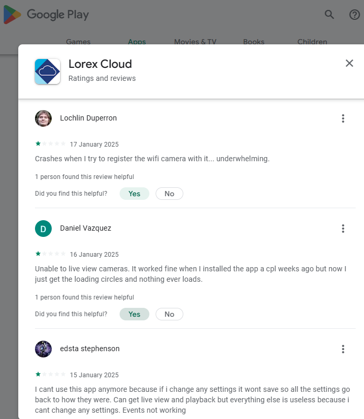Click the review text 'I cant use this app anymore'

pos(192,400)
